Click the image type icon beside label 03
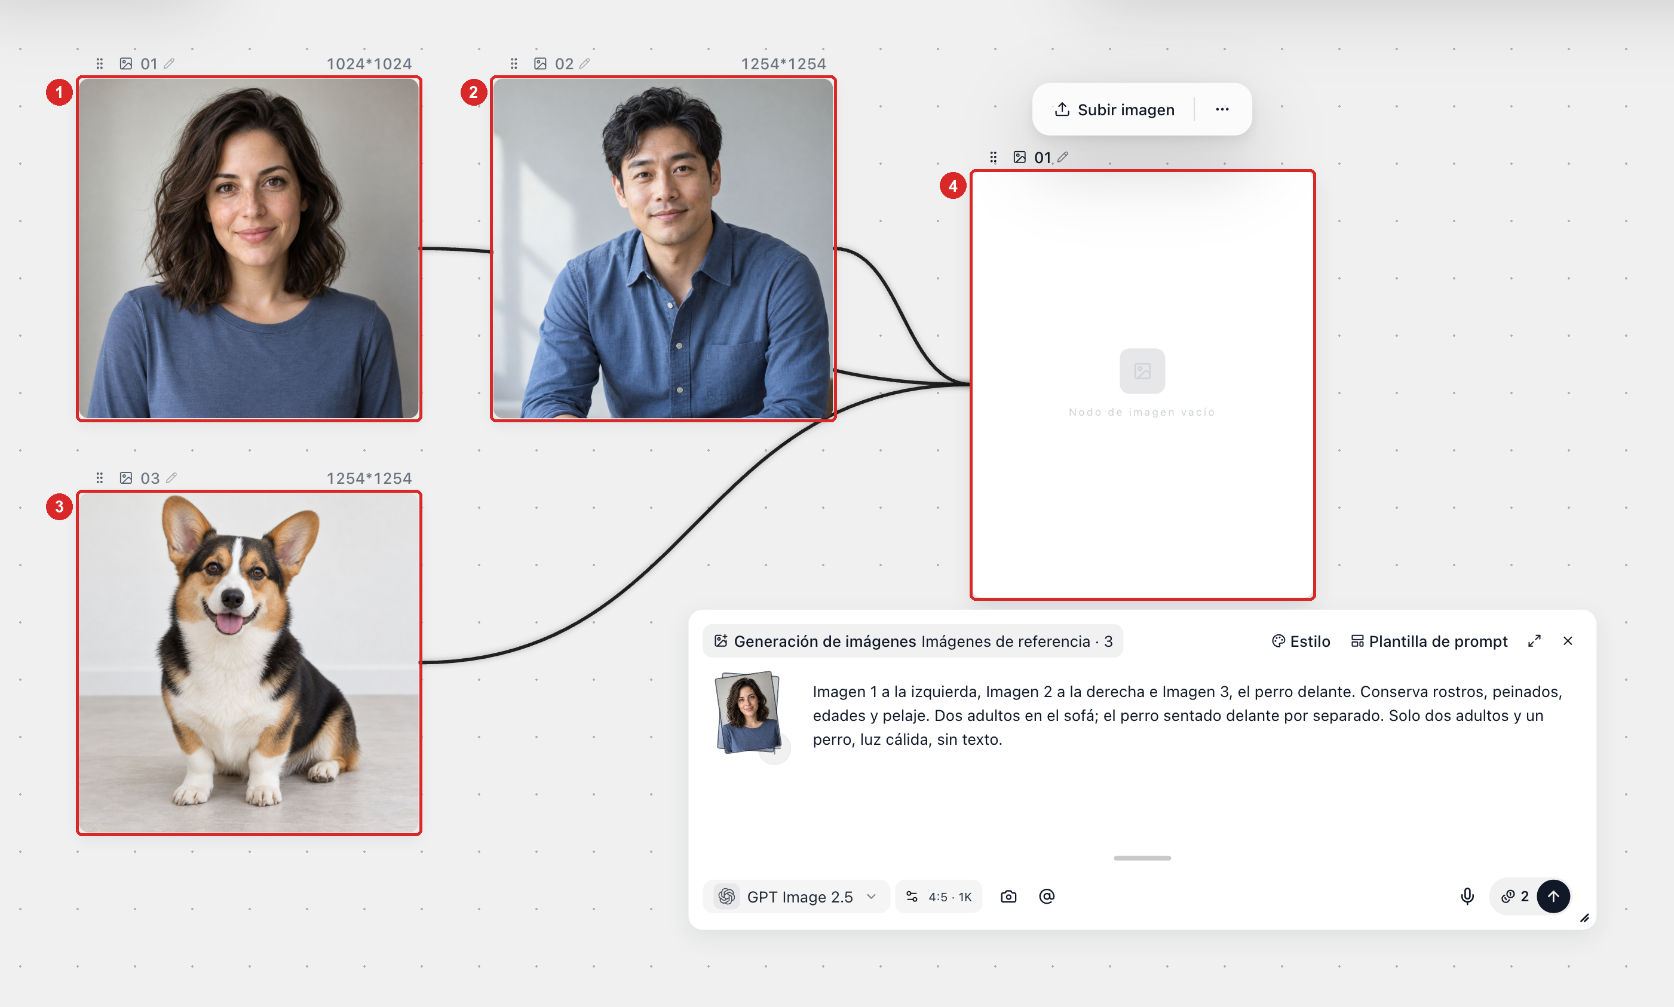Image resolution: width=1674 pixels, height=1007 pixels. 126,478
